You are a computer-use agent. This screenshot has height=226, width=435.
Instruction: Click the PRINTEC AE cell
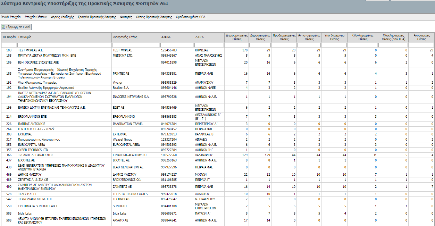pyautogui.click(x=136, y=74)
